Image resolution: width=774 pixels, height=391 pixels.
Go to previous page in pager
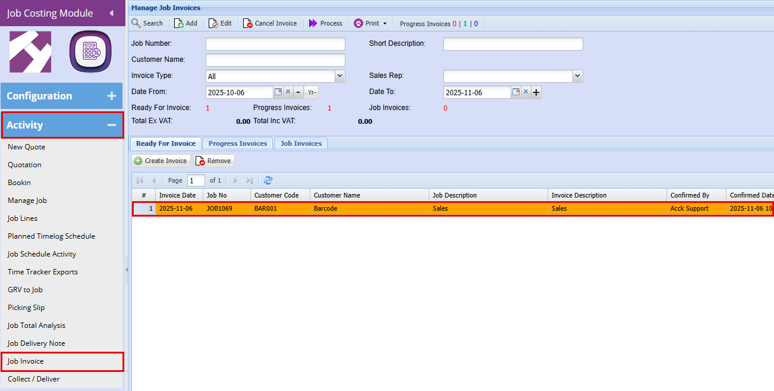153,180
